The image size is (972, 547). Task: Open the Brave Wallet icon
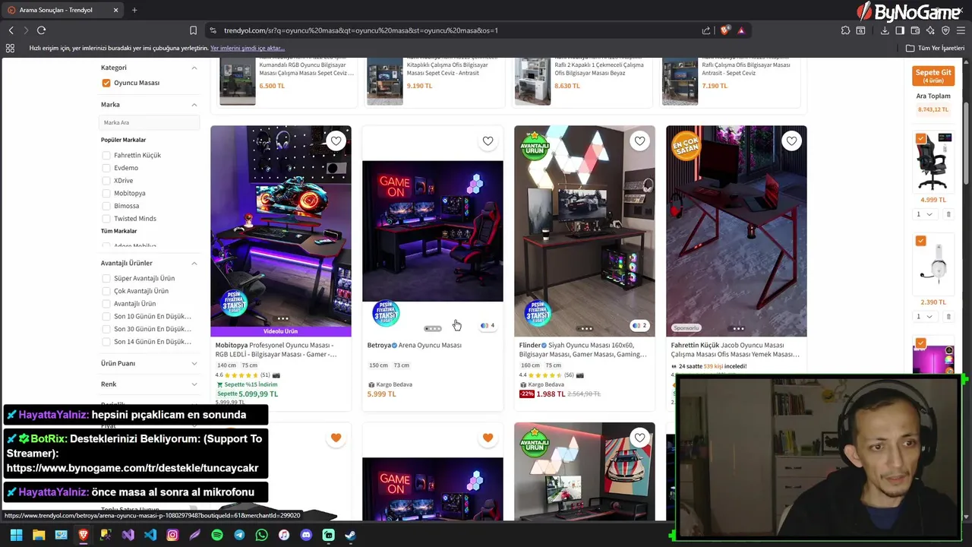click(915, 30)
